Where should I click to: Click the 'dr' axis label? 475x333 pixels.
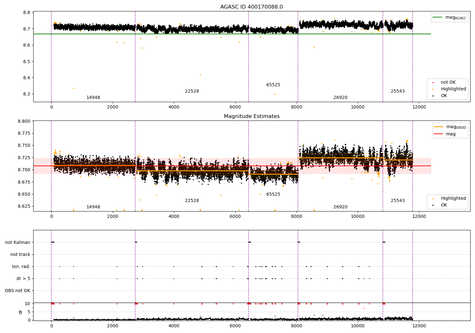[x=21, y=312]
